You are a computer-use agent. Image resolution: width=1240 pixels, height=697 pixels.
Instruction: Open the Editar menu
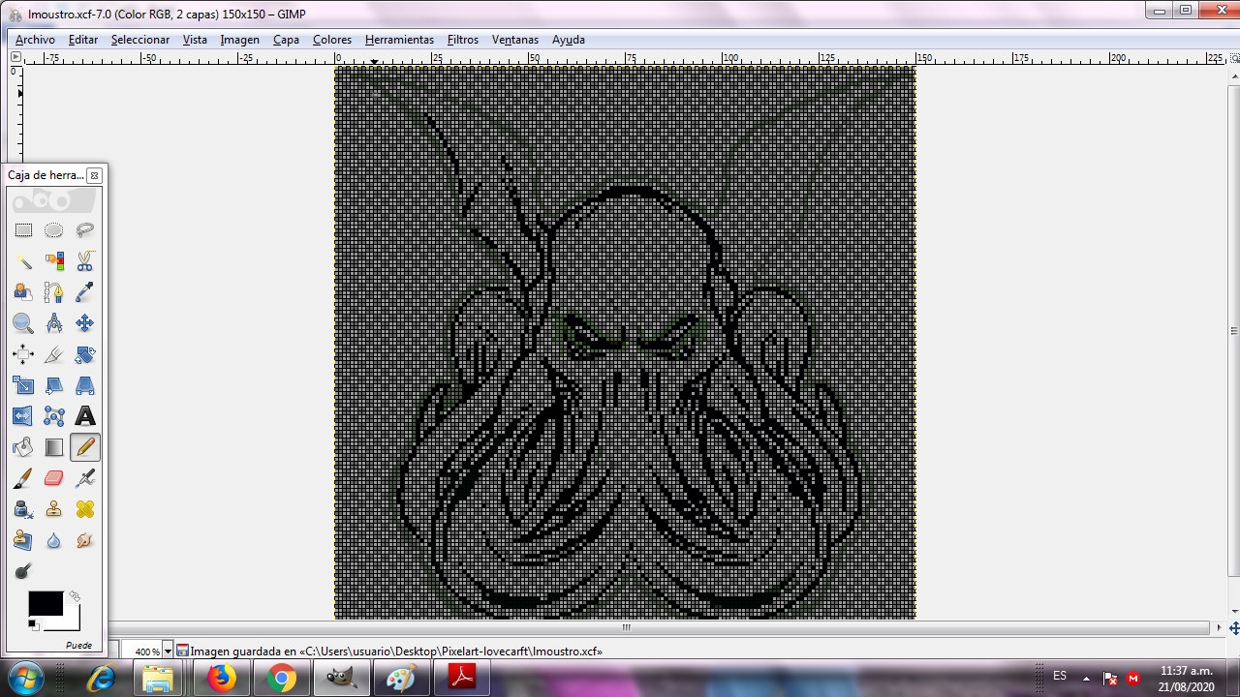click(83, 40)
